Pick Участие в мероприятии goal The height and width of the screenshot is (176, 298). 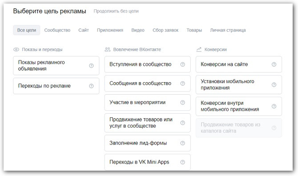coord(148,102)
